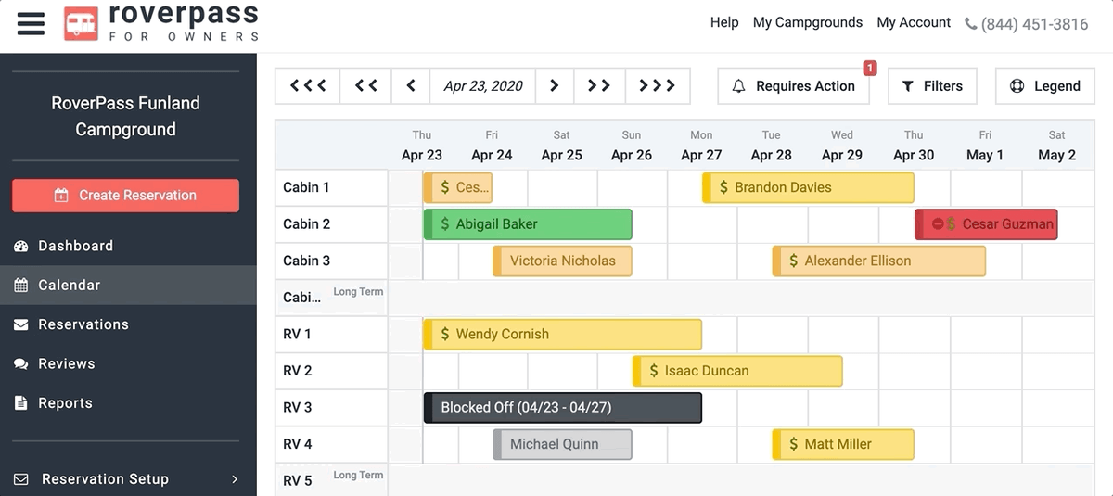
Task: Click the calendar-plus icon in Create Reservation
Action: (61, 196)
